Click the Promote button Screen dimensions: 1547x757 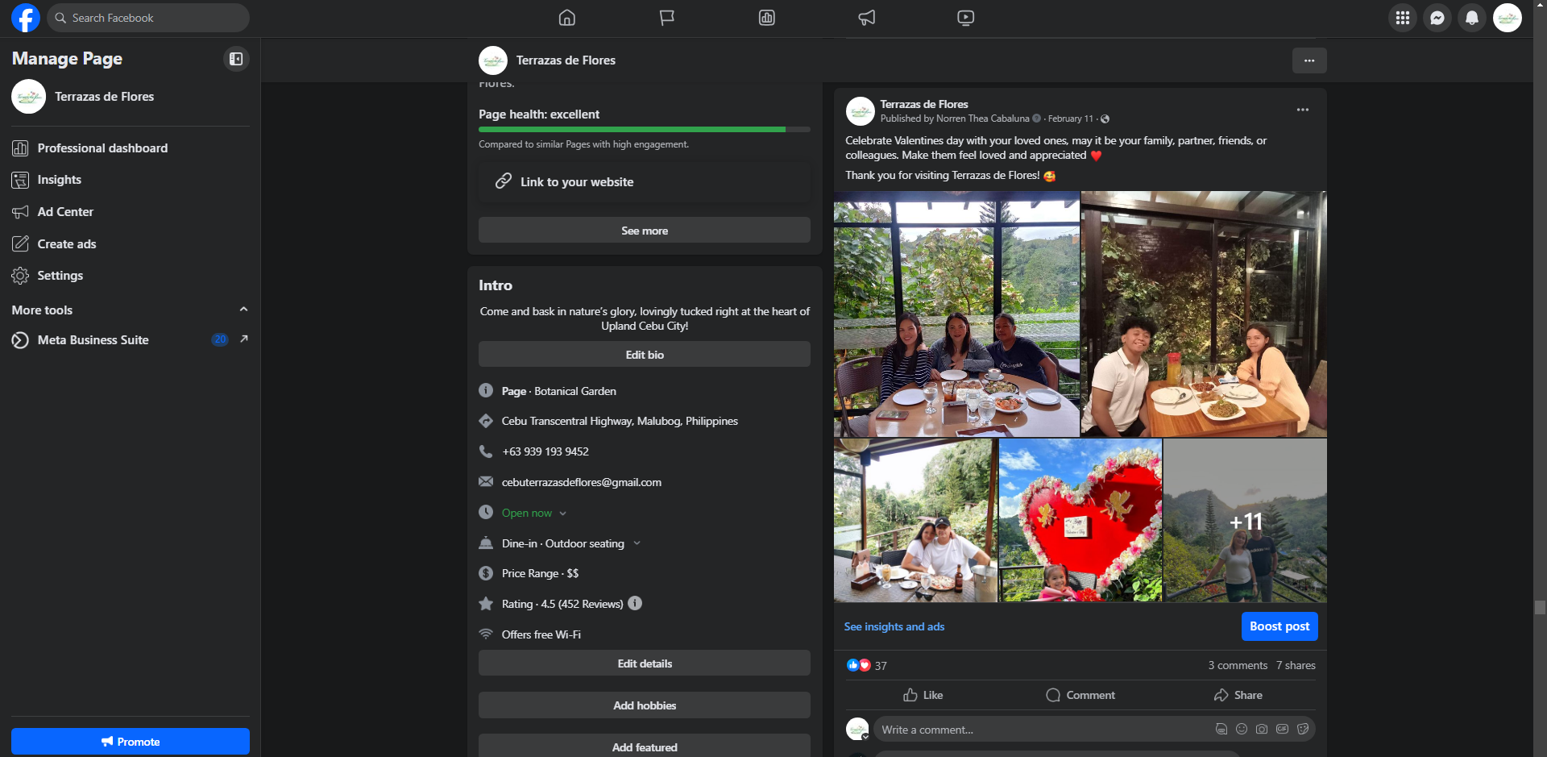131,742
